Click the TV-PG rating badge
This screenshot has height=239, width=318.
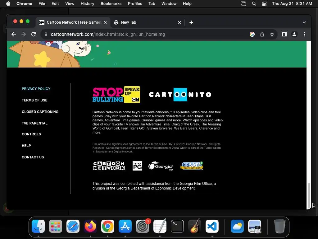coord(137,166)
